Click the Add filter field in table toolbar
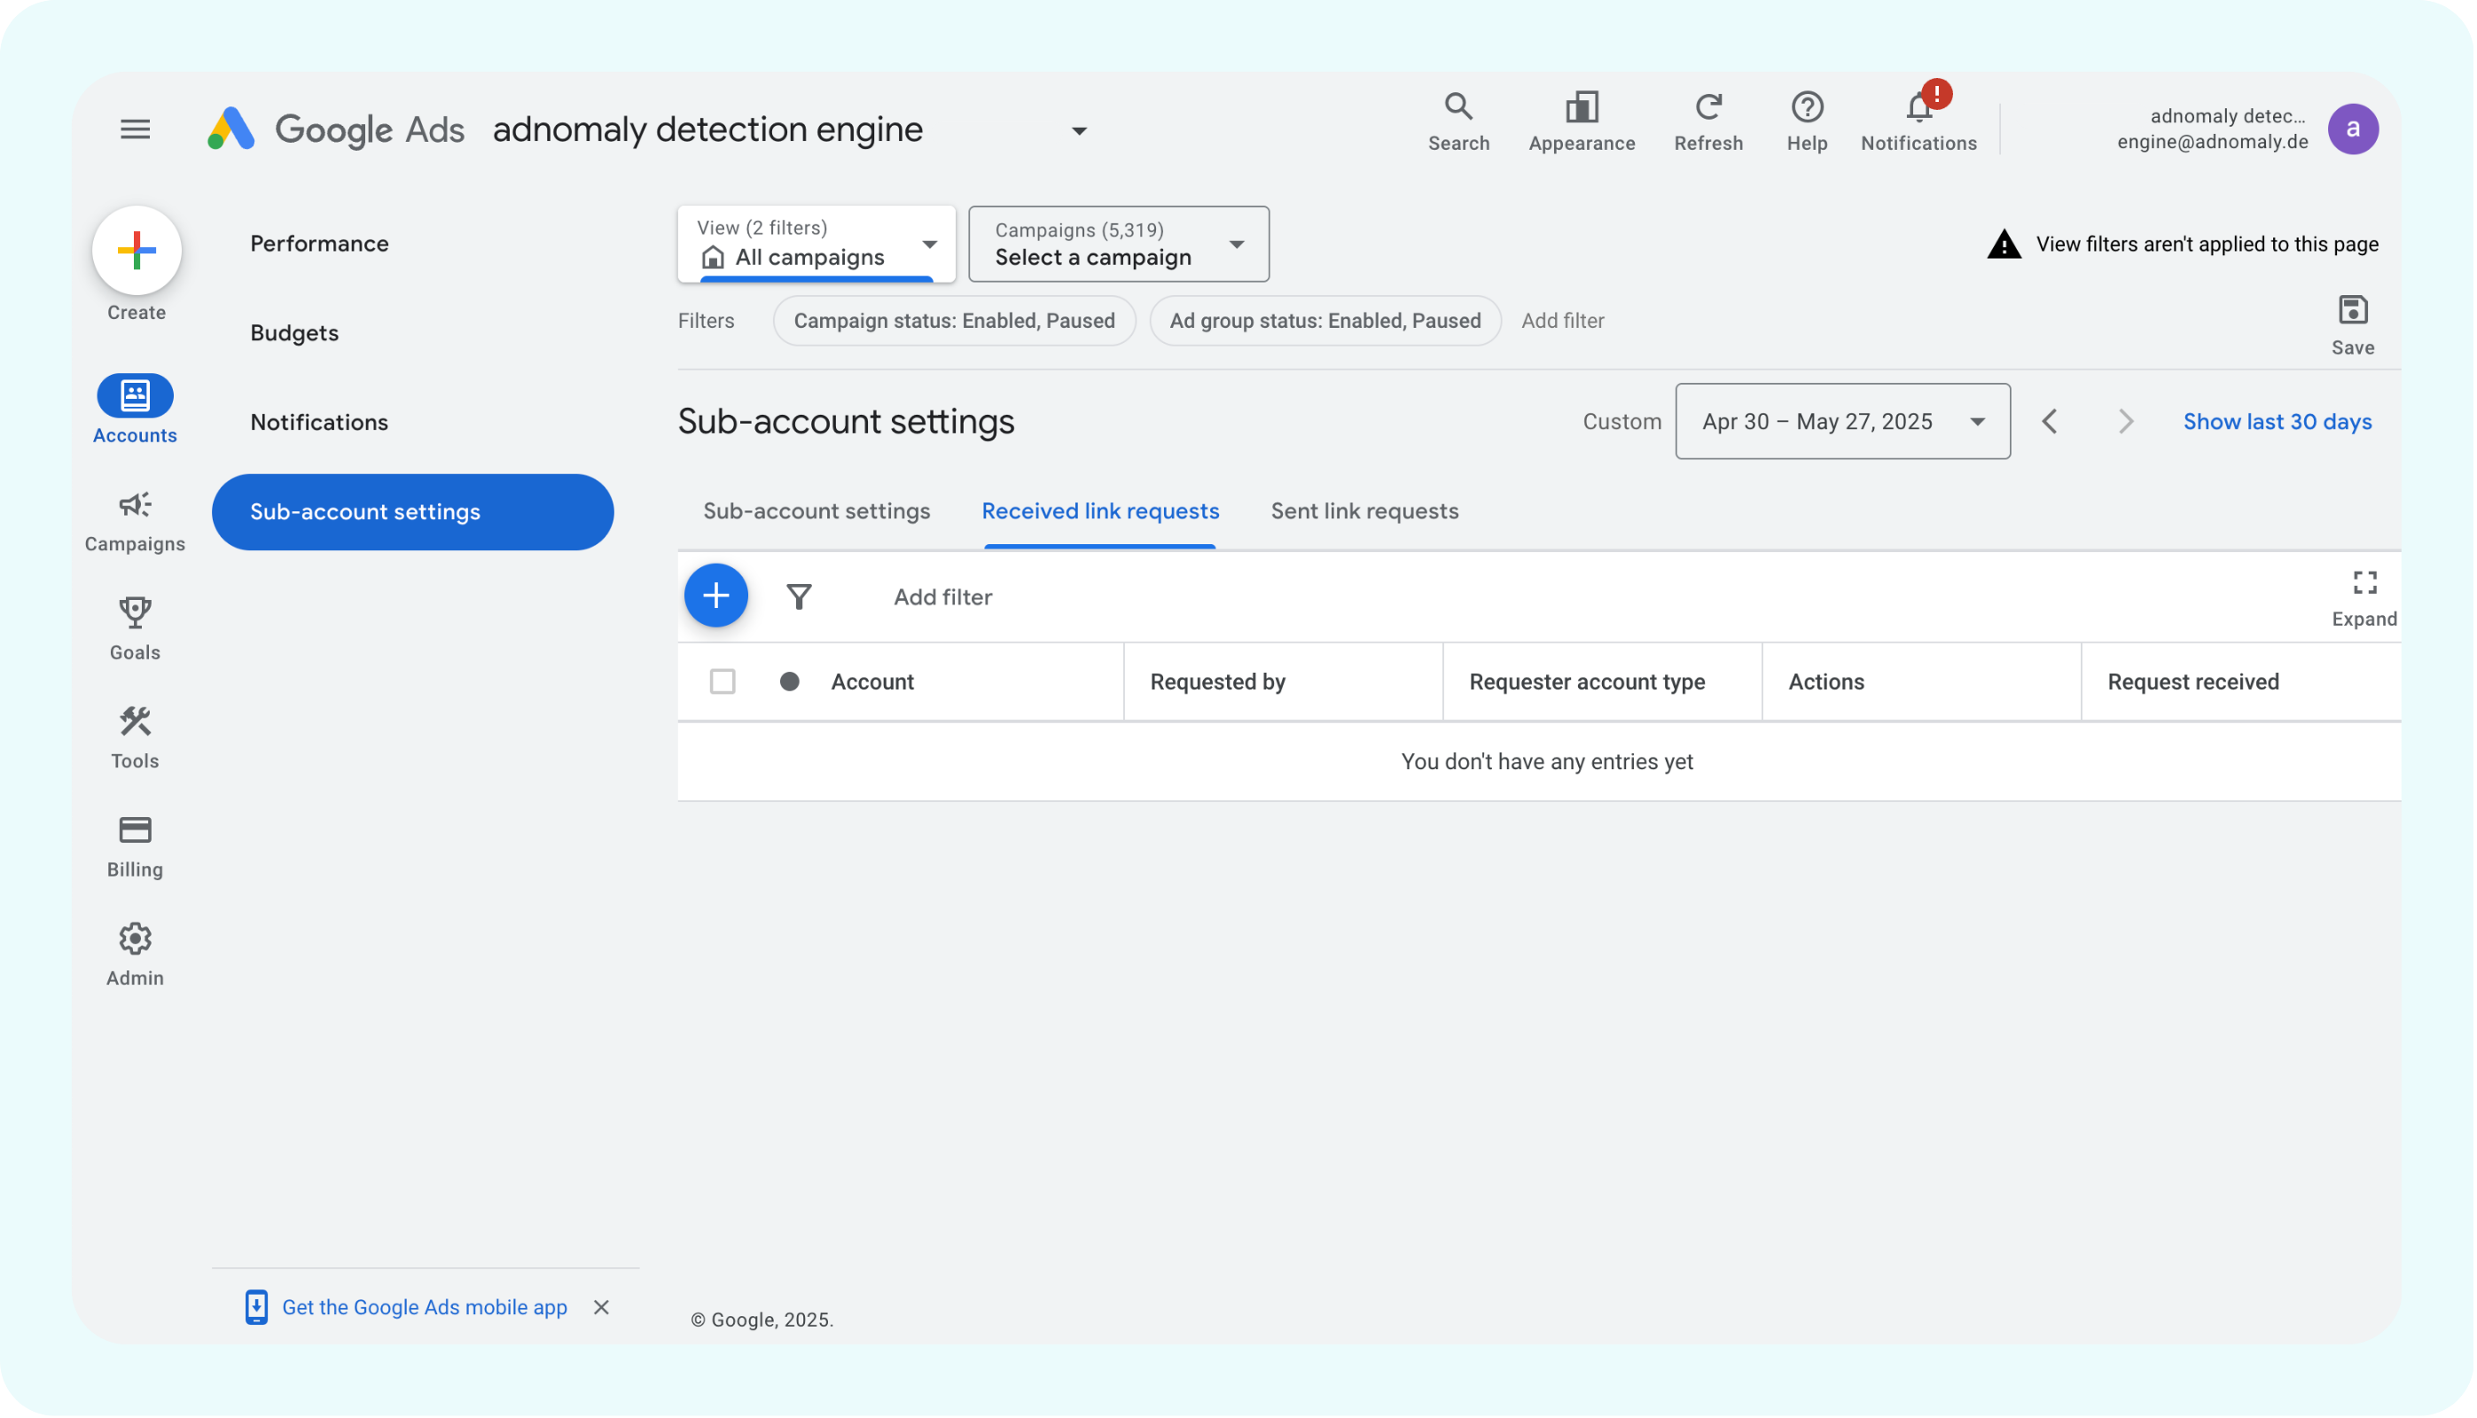 click(x=942, y=597)
